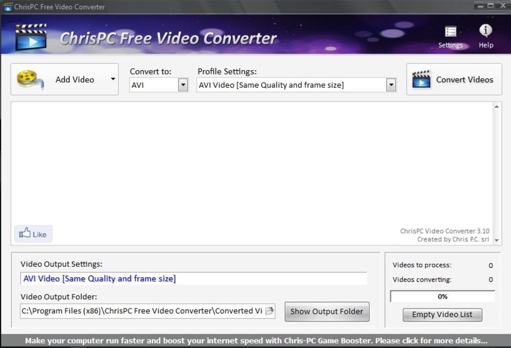This screenshot has width=511, height=348.
Task: Open Help from the header
Action: [x=485, y=36]
